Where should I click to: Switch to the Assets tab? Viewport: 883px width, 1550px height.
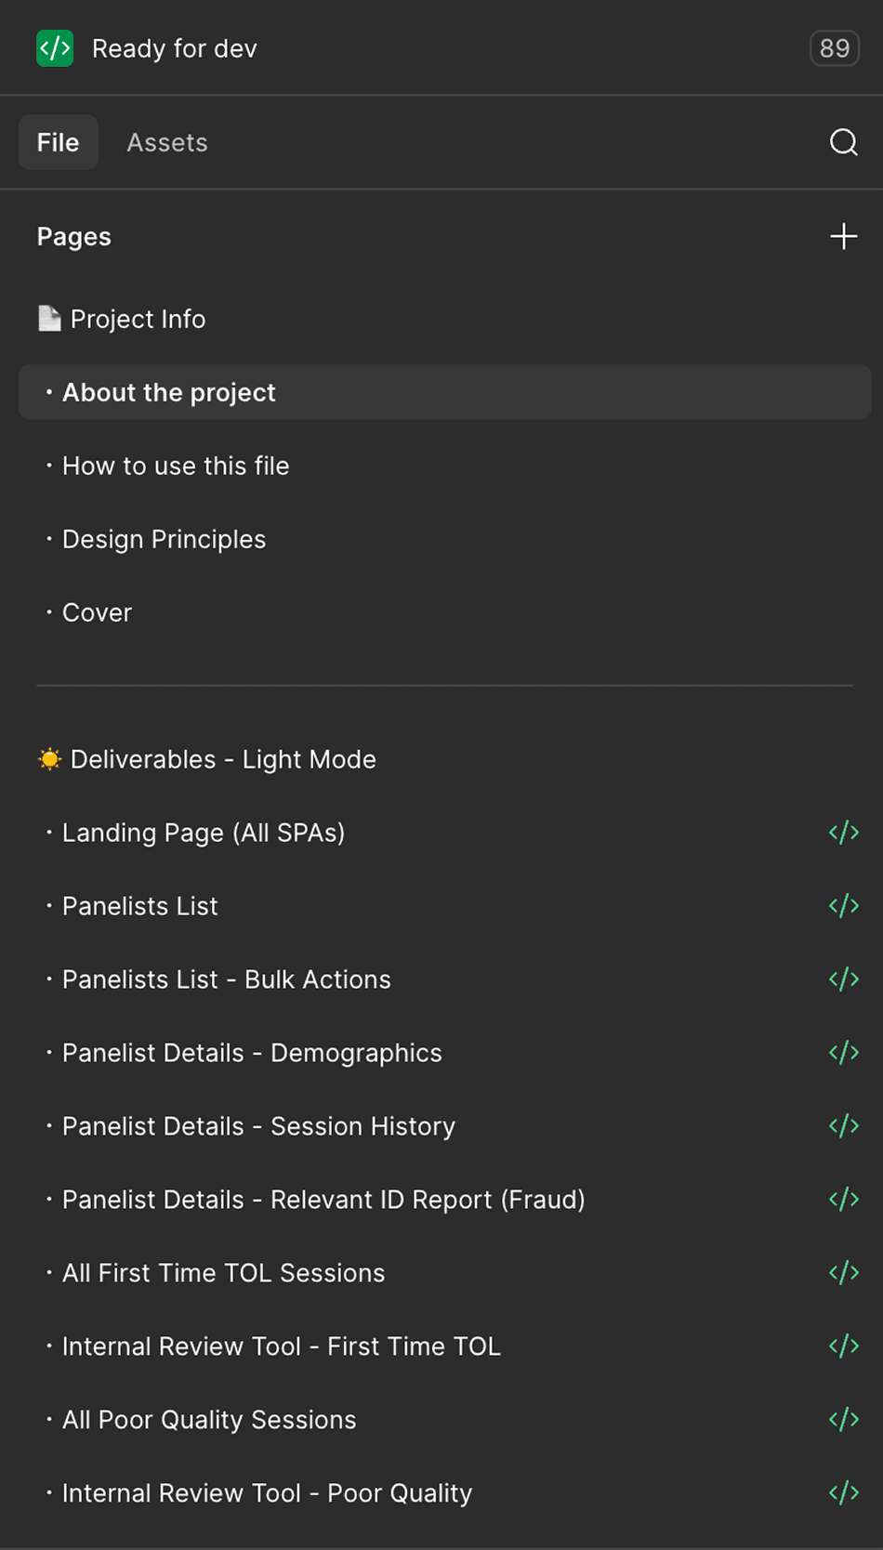(167, 142)
